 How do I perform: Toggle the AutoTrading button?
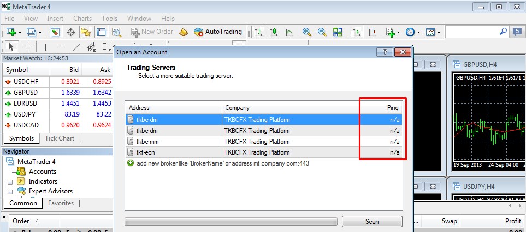tap(218, 32)
